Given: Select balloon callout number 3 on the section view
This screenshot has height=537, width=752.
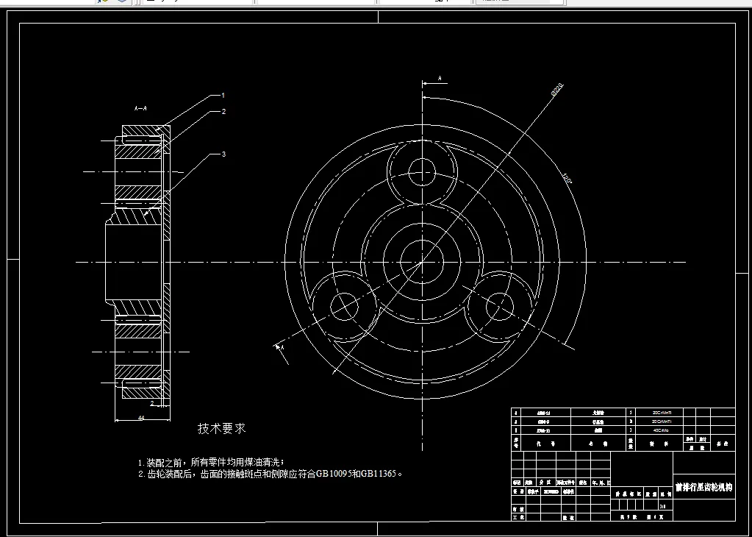Looking at the screenshot, I should click(223, 154).
